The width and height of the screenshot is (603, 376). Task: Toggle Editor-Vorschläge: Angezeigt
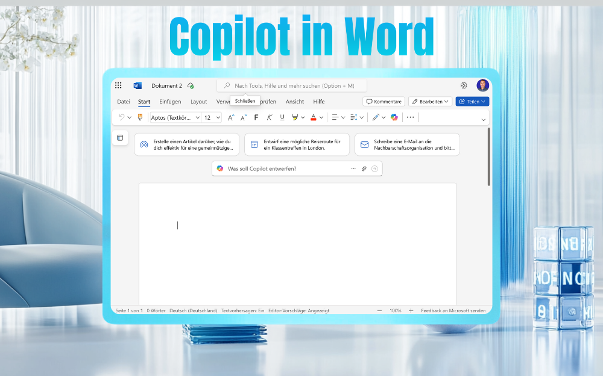click(299, 310)
